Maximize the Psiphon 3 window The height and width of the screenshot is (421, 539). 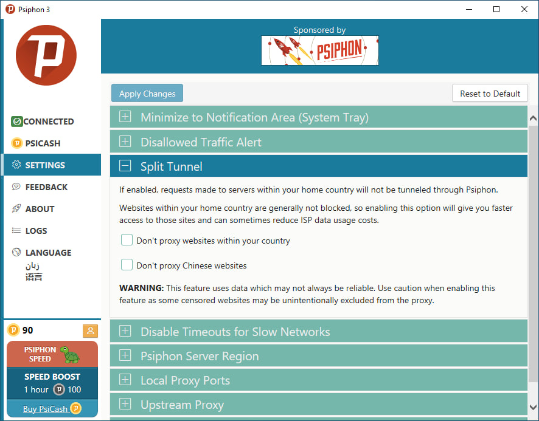(x=496, y=9)
